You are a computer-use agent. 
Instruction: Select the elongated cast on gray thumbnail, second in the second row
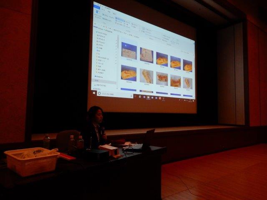click(146, 76)
